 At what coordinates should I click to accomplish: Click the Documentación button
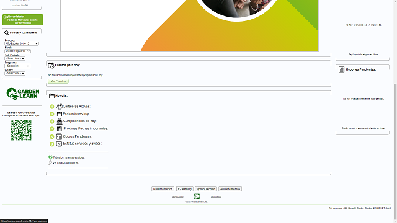pos(163,189)
